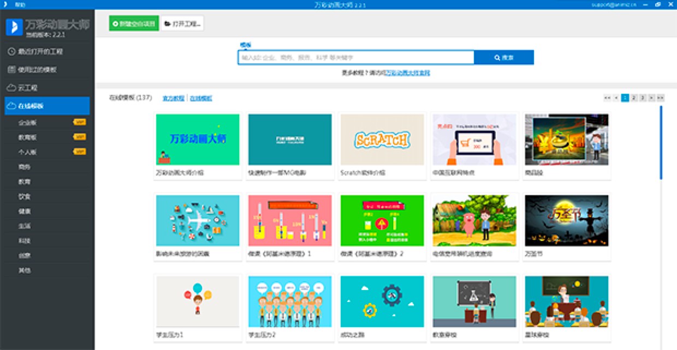Click the clock icon beside 最近打开的工程
The height and width of the screenshot is (350, 677).
point(11,52)
